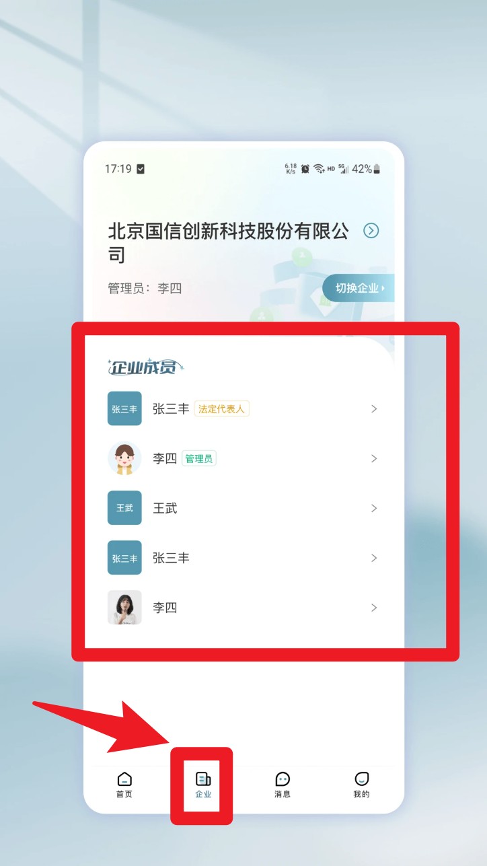This screenshot has width=487, height=866.
Task: Open the company name 北京国信创新科技股份有限公司
Action: coord(229,243)
